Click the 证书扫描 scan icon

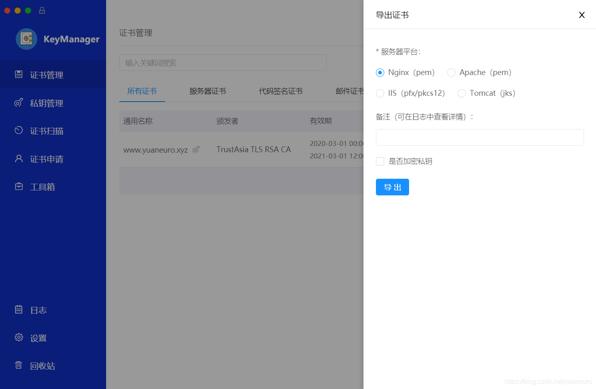19,130
